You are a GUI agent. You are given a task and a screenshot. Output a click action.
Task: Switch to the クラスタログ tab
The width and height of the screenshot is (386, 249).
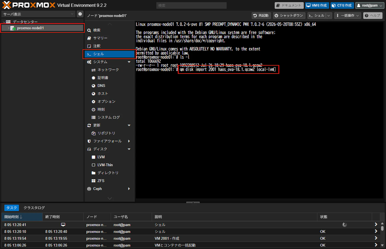tap(34, 208)
